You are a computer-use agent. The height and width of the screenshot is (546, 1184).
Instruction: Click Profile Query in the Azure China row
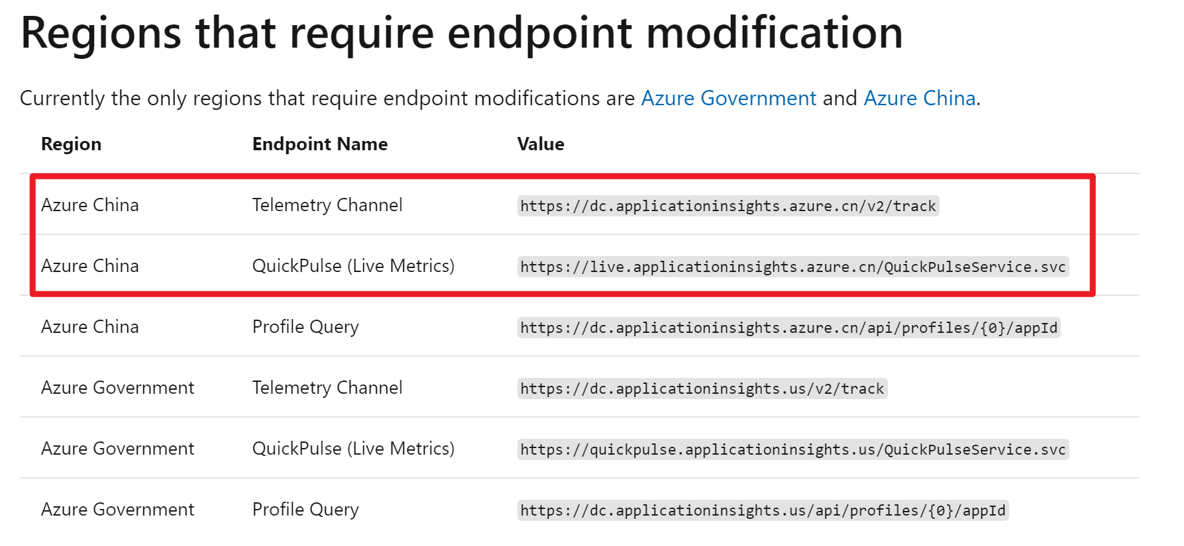[305, 327]
